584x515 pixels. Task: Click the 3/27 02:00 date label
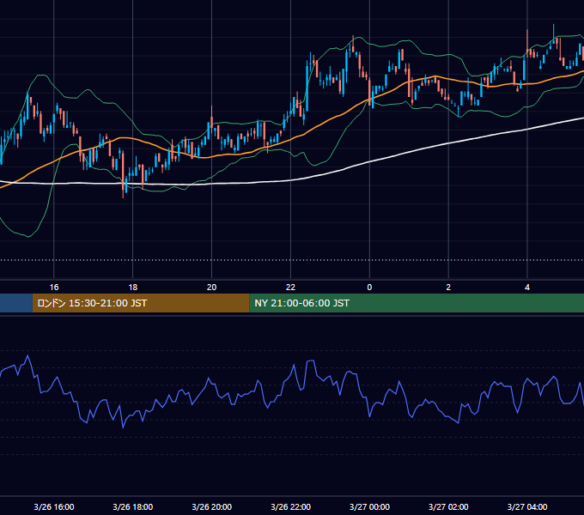click(448, 506)
